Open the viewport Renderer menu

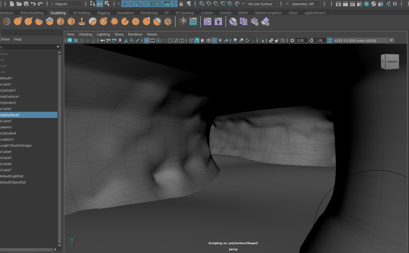tap(135, 34)
